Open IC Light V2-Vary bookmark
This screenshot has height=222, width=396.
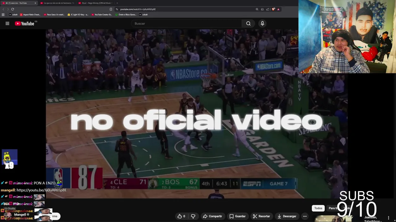tap(78, 14)
